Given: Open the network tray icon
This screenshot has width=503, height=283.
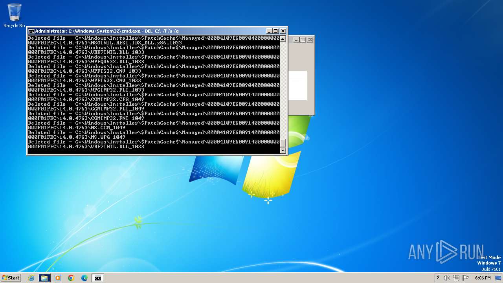Looking at the screenshot, I should [x=456, y=278].
